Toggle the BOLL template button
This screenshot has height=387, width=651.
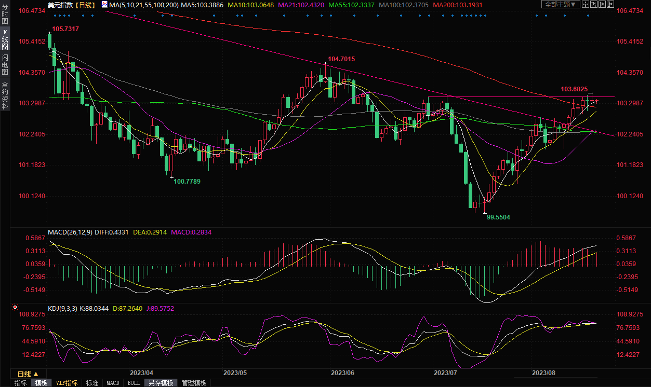coord(134,383)
